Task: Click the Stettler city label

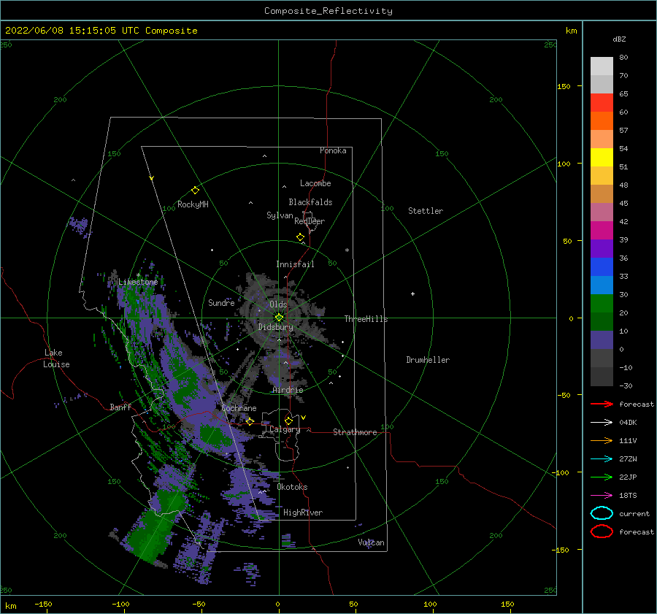Action: pyautogui.click(x=426, y=211)
